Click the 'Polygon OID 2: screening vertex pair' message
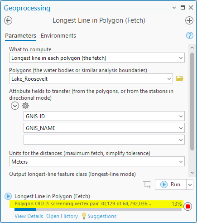The height and width of the screenshot is (223, 197). click(x=83, y=204)
